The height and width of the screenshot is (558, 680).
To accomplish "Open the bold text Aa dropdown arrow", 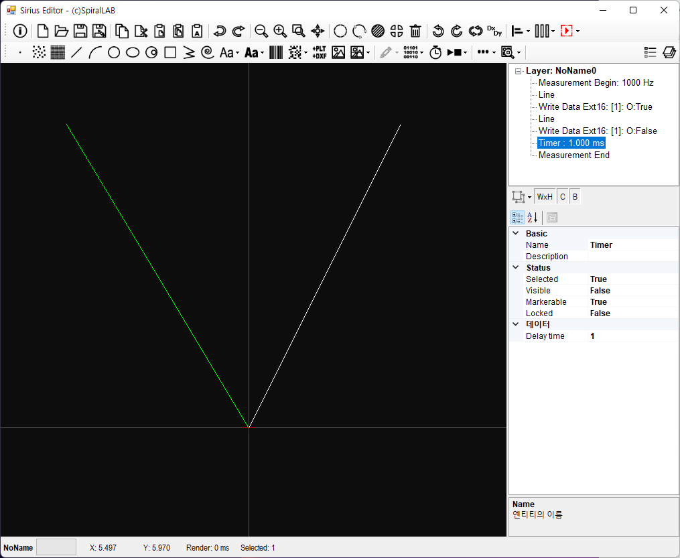I will coord(263,53).
